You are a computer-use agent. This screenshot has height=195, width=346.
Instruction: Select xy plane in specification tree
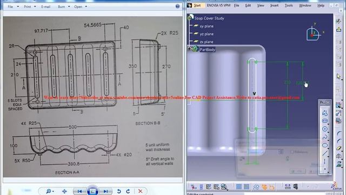tap(207, 26)
